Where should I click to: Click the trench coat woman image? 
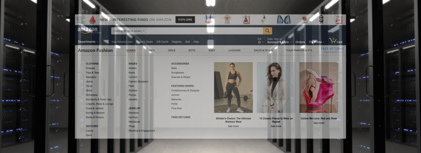click(x=276, y=87)
